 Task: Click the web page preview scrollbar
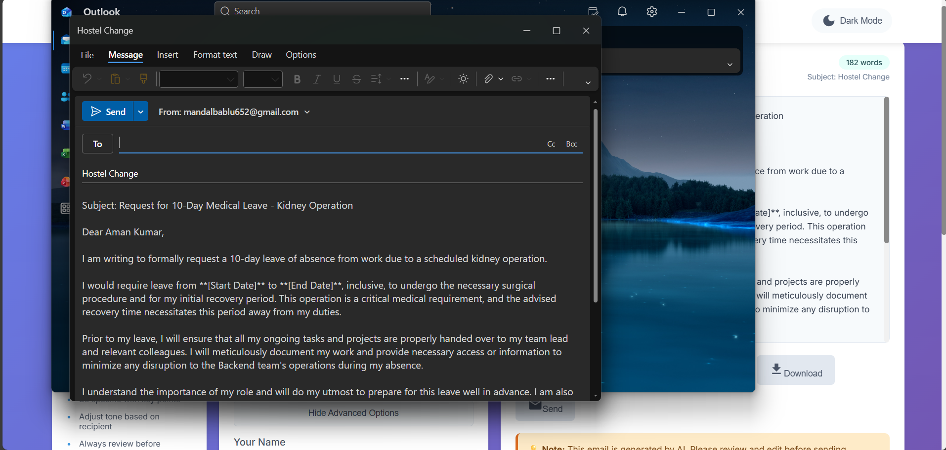point(887,170)
